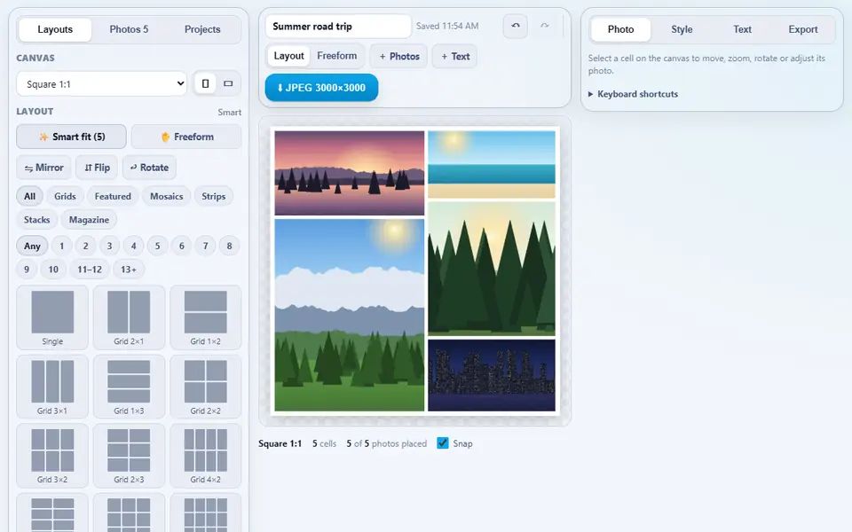The height and width of the screenshot is (532, 852).
Task: Choose the Grid 2×2 layout thumbnail
Action: [x=205, y=387]
